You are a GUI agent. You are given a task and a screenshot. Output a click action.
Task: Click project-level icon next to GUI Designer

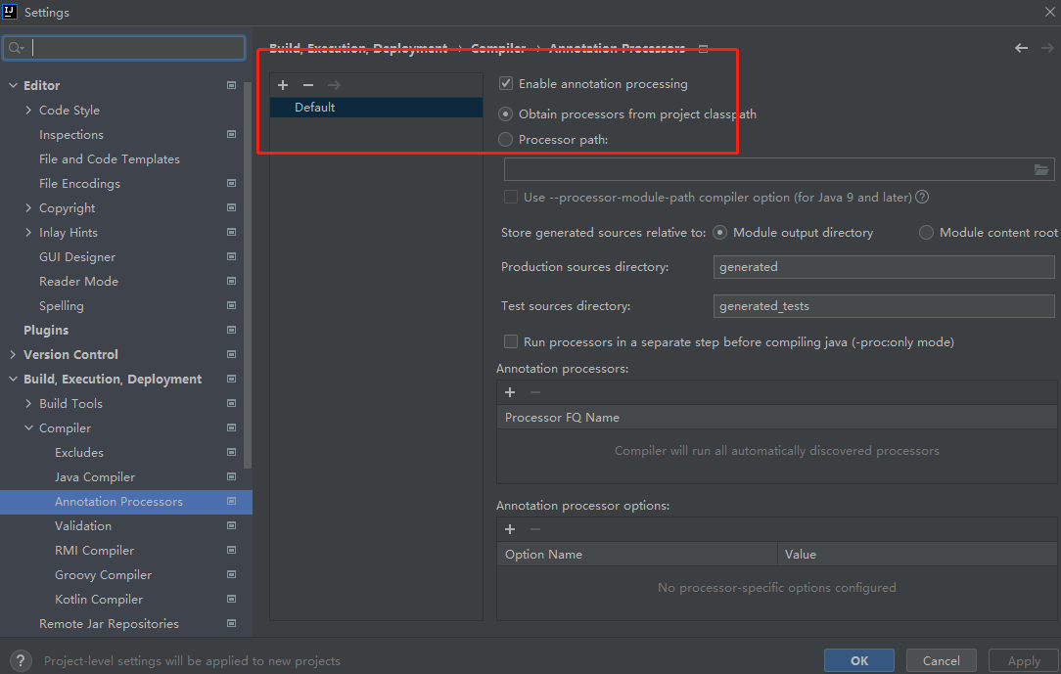tap(231, 257)
